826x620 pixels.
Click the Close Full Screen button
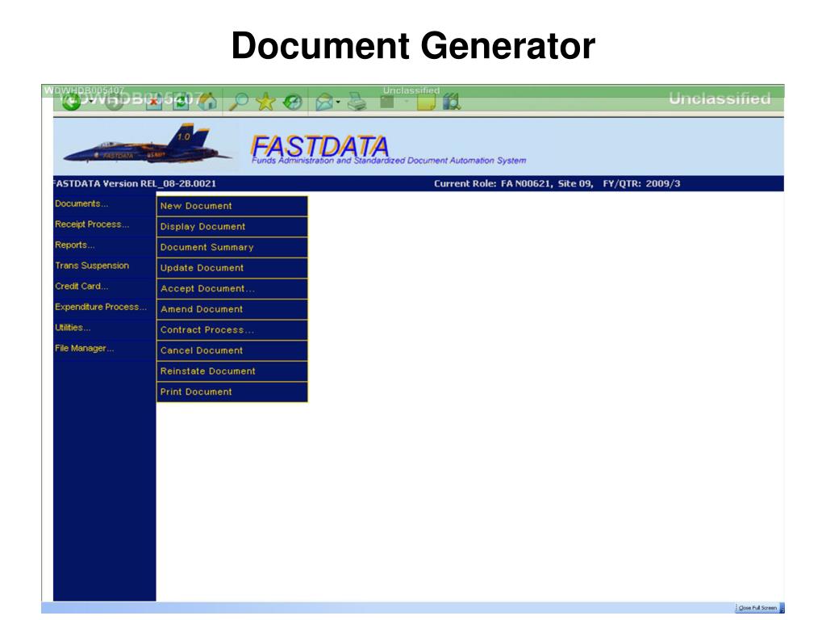coord(757,608)
